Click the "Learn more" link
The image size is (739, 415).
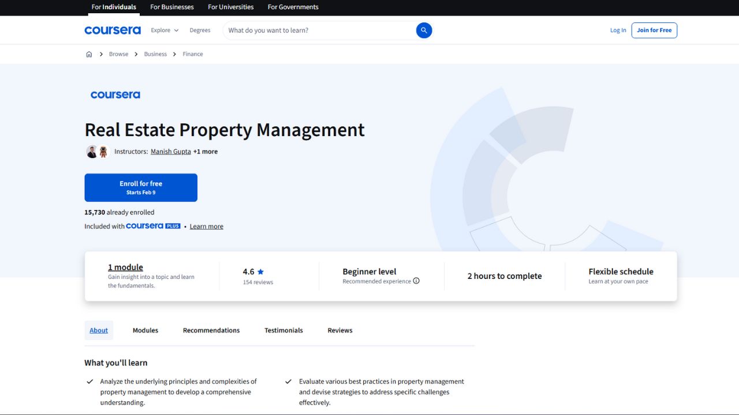click(206, 226)
